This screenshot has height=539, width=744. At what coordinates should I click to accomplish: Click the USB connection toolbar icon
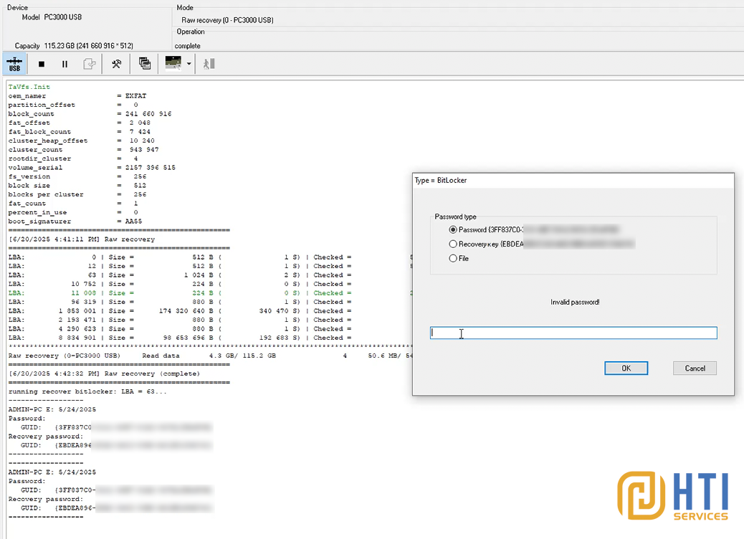[x=14, y=64]
